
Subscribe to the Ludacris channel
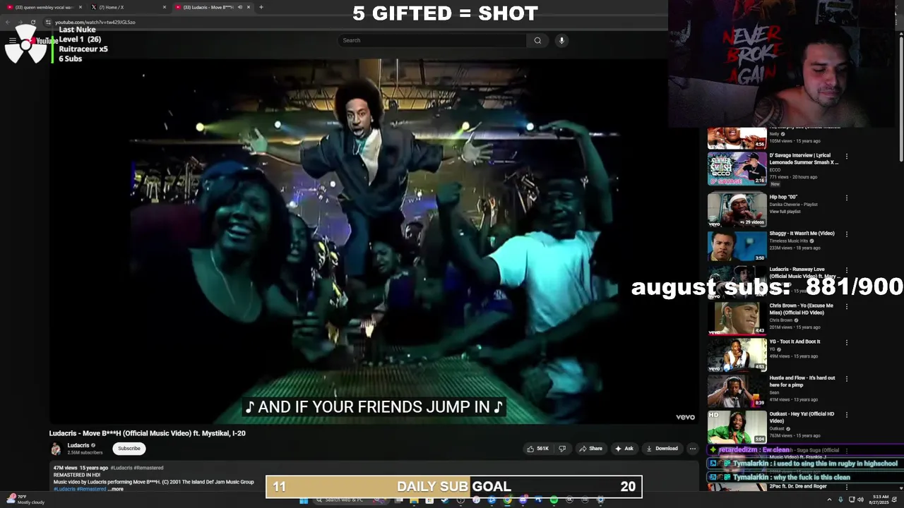(x=129, y=449)
